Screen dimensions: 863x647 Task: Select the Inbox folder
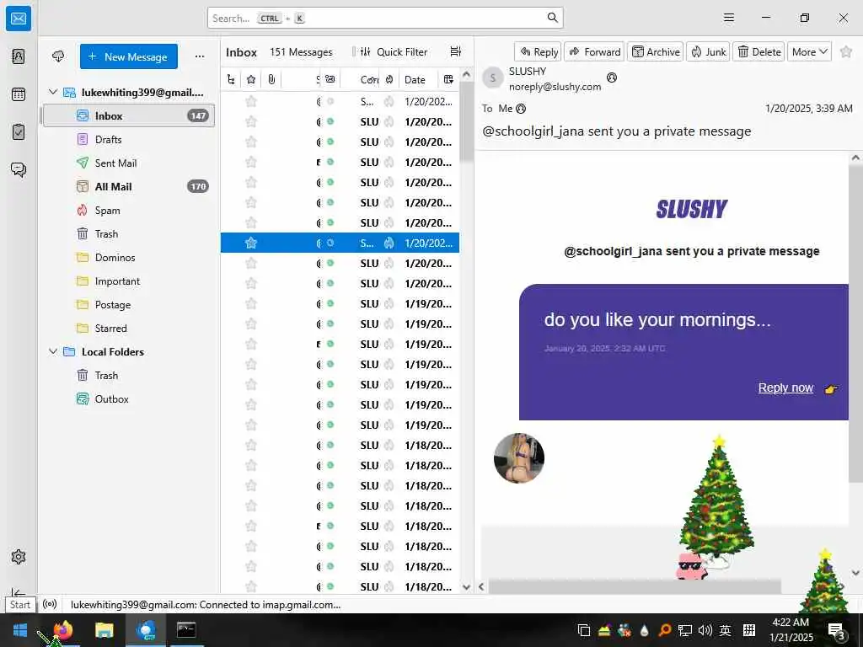129,116
